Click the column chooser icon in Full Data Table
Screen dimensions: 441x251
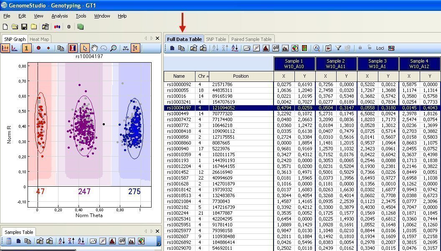tap(328, 48)
